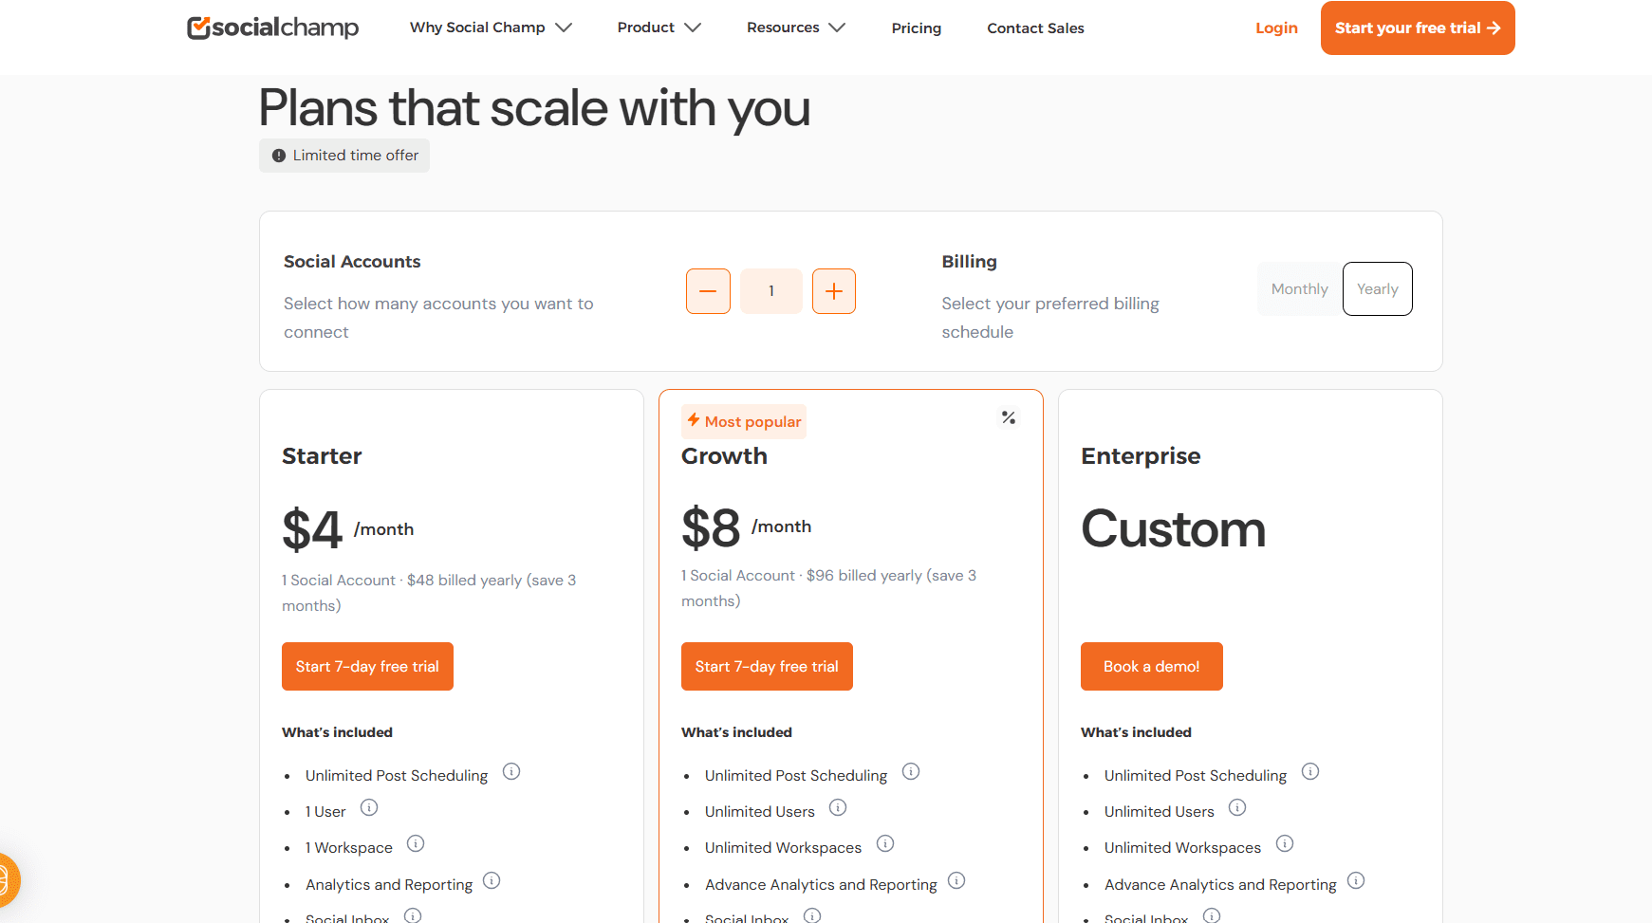Screen dimensions: 1652x923
Task: Click the info icon beside 1 Workspace
Action: (x=416, y=843)
